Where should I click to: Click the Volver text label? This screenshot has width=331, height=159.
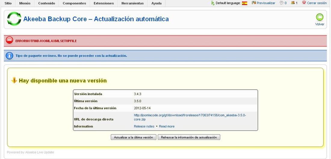tap(320, 24)
